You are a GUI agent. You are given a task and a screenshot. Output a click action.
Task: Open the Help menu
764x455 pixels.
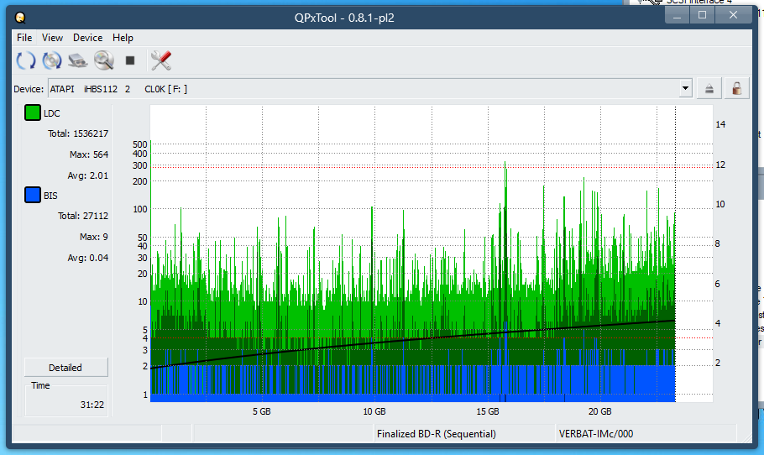[123, 38]
